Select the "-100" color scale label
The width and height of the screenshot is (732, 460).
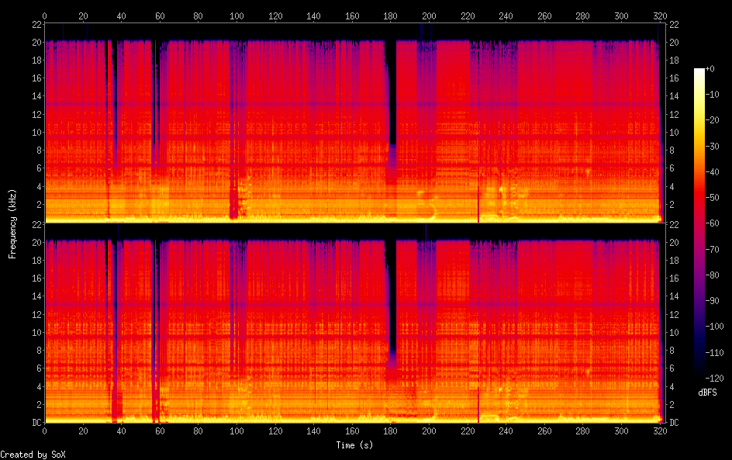coord(715,327)
